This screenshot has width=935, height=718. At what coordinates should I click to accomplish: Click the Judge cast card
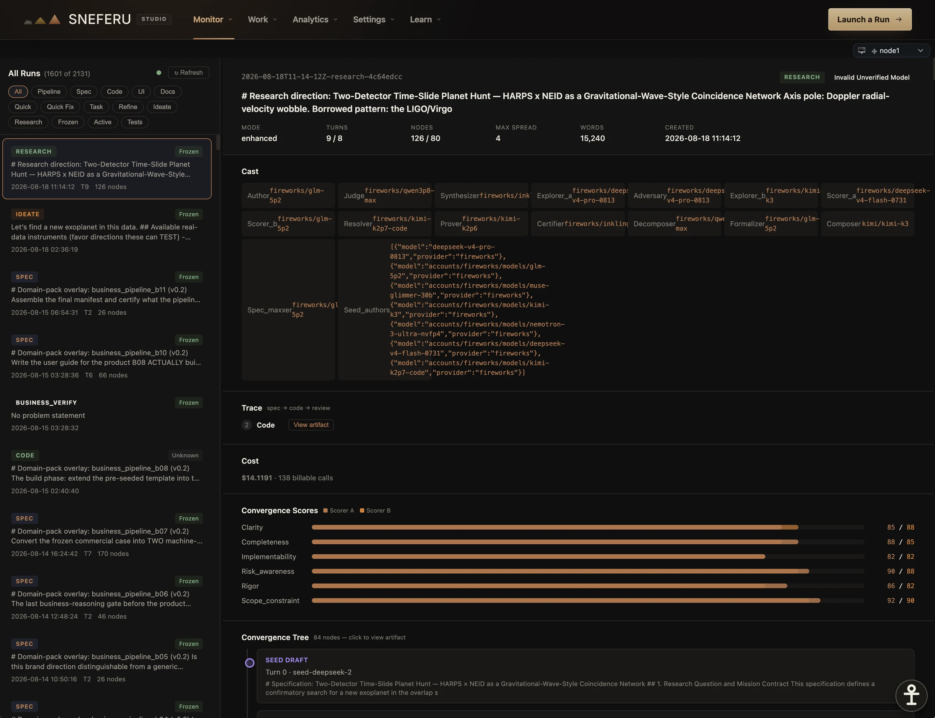[x=385, y=195]
